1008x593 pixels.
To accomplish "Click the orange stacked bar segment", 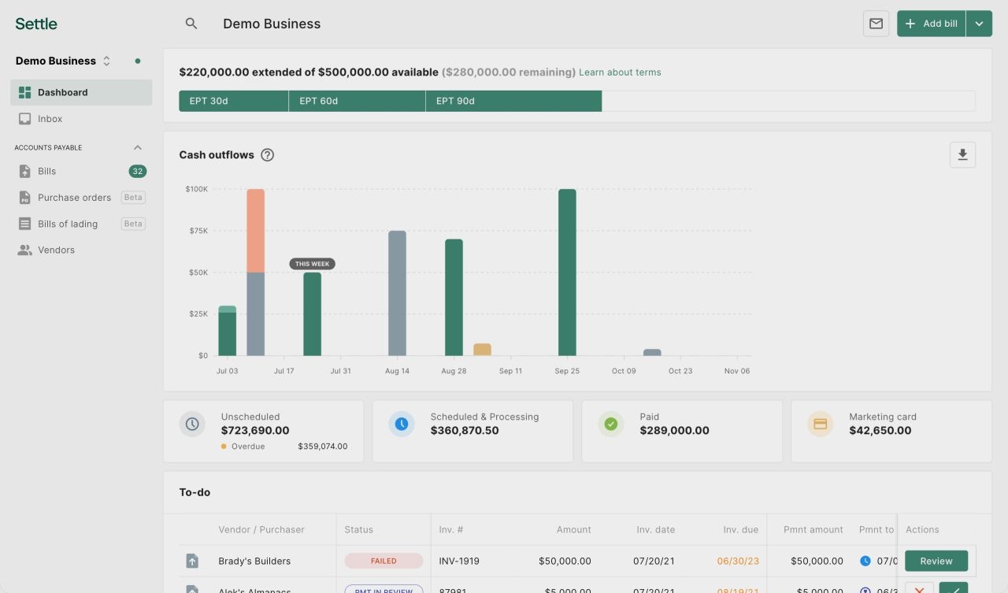I will [x=256, y=231].
